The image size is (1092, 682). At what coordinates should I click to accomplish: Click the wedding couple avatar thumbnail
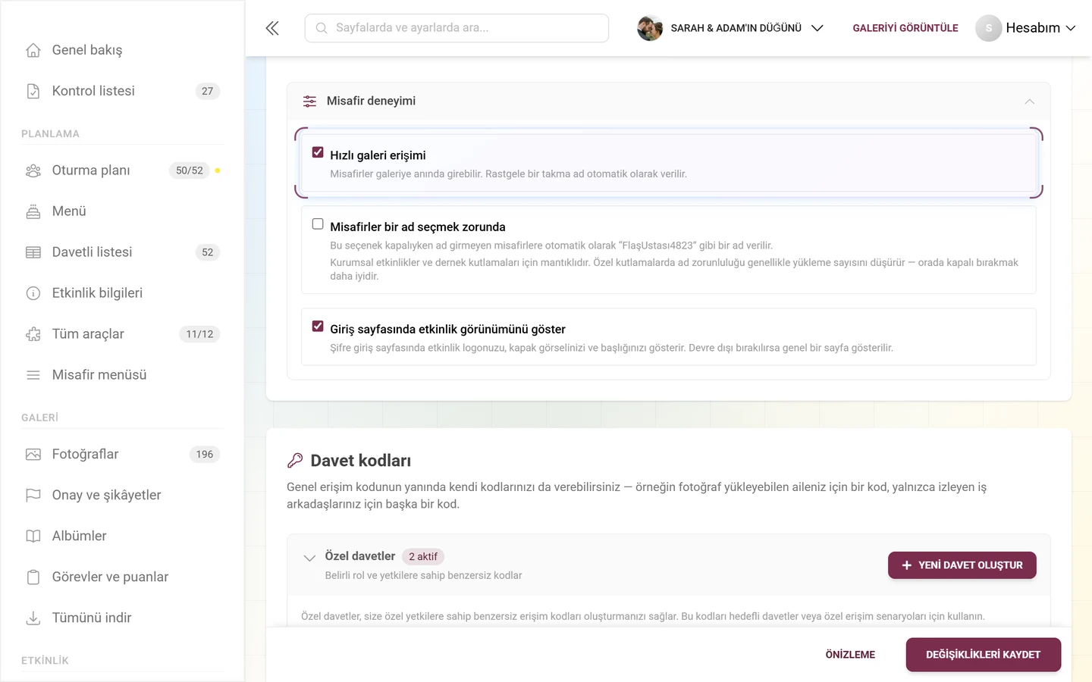650,28
